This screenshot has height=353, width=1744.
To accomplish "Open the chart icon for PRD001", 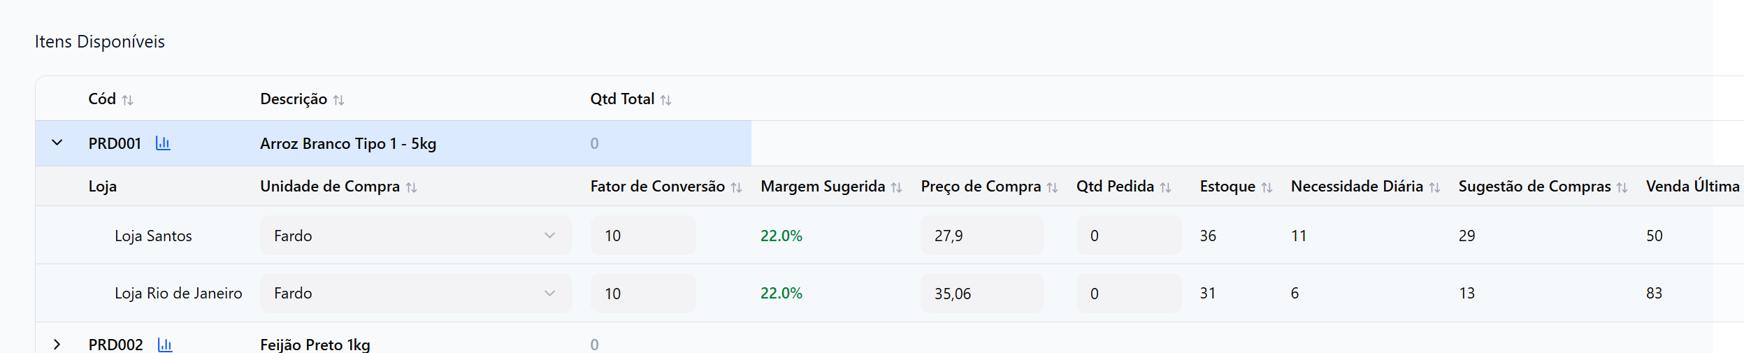I will pos(163,143).
